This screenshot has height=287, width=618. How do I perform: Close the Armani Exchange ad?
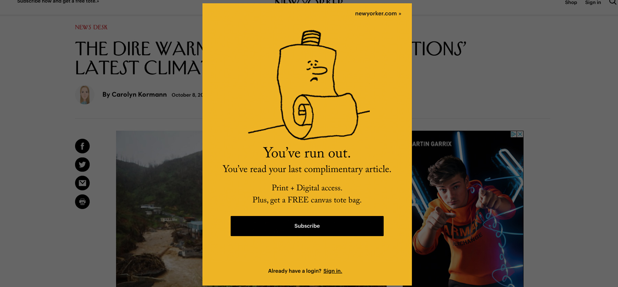point(520,134)
